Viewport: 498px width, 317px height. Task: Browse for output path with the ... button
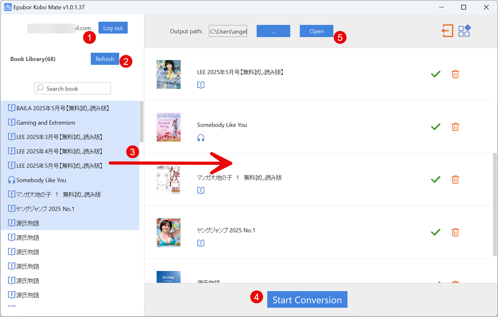pos(273,31)
